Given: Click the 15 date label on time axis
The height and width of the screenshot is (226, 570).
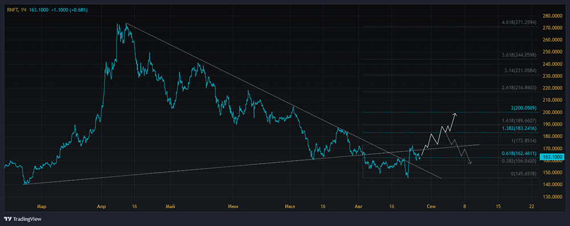Looking at the screenshot, I should tap(498, 207).
